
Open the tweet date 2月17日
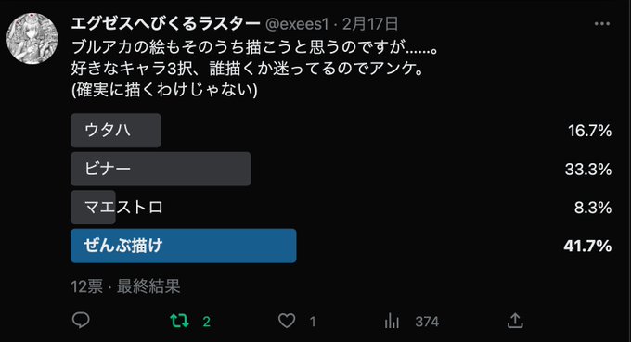[370, 24]
